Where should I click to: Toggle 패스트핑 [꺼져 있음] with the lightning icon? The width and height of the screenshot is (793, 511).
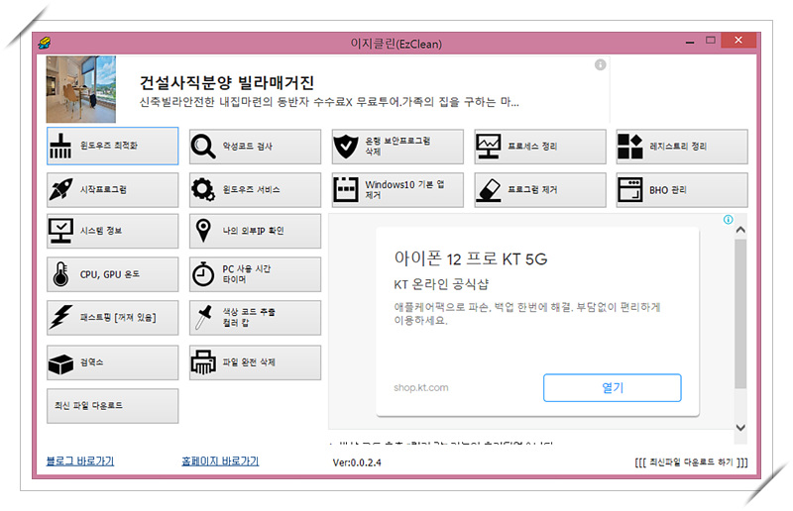112,318
